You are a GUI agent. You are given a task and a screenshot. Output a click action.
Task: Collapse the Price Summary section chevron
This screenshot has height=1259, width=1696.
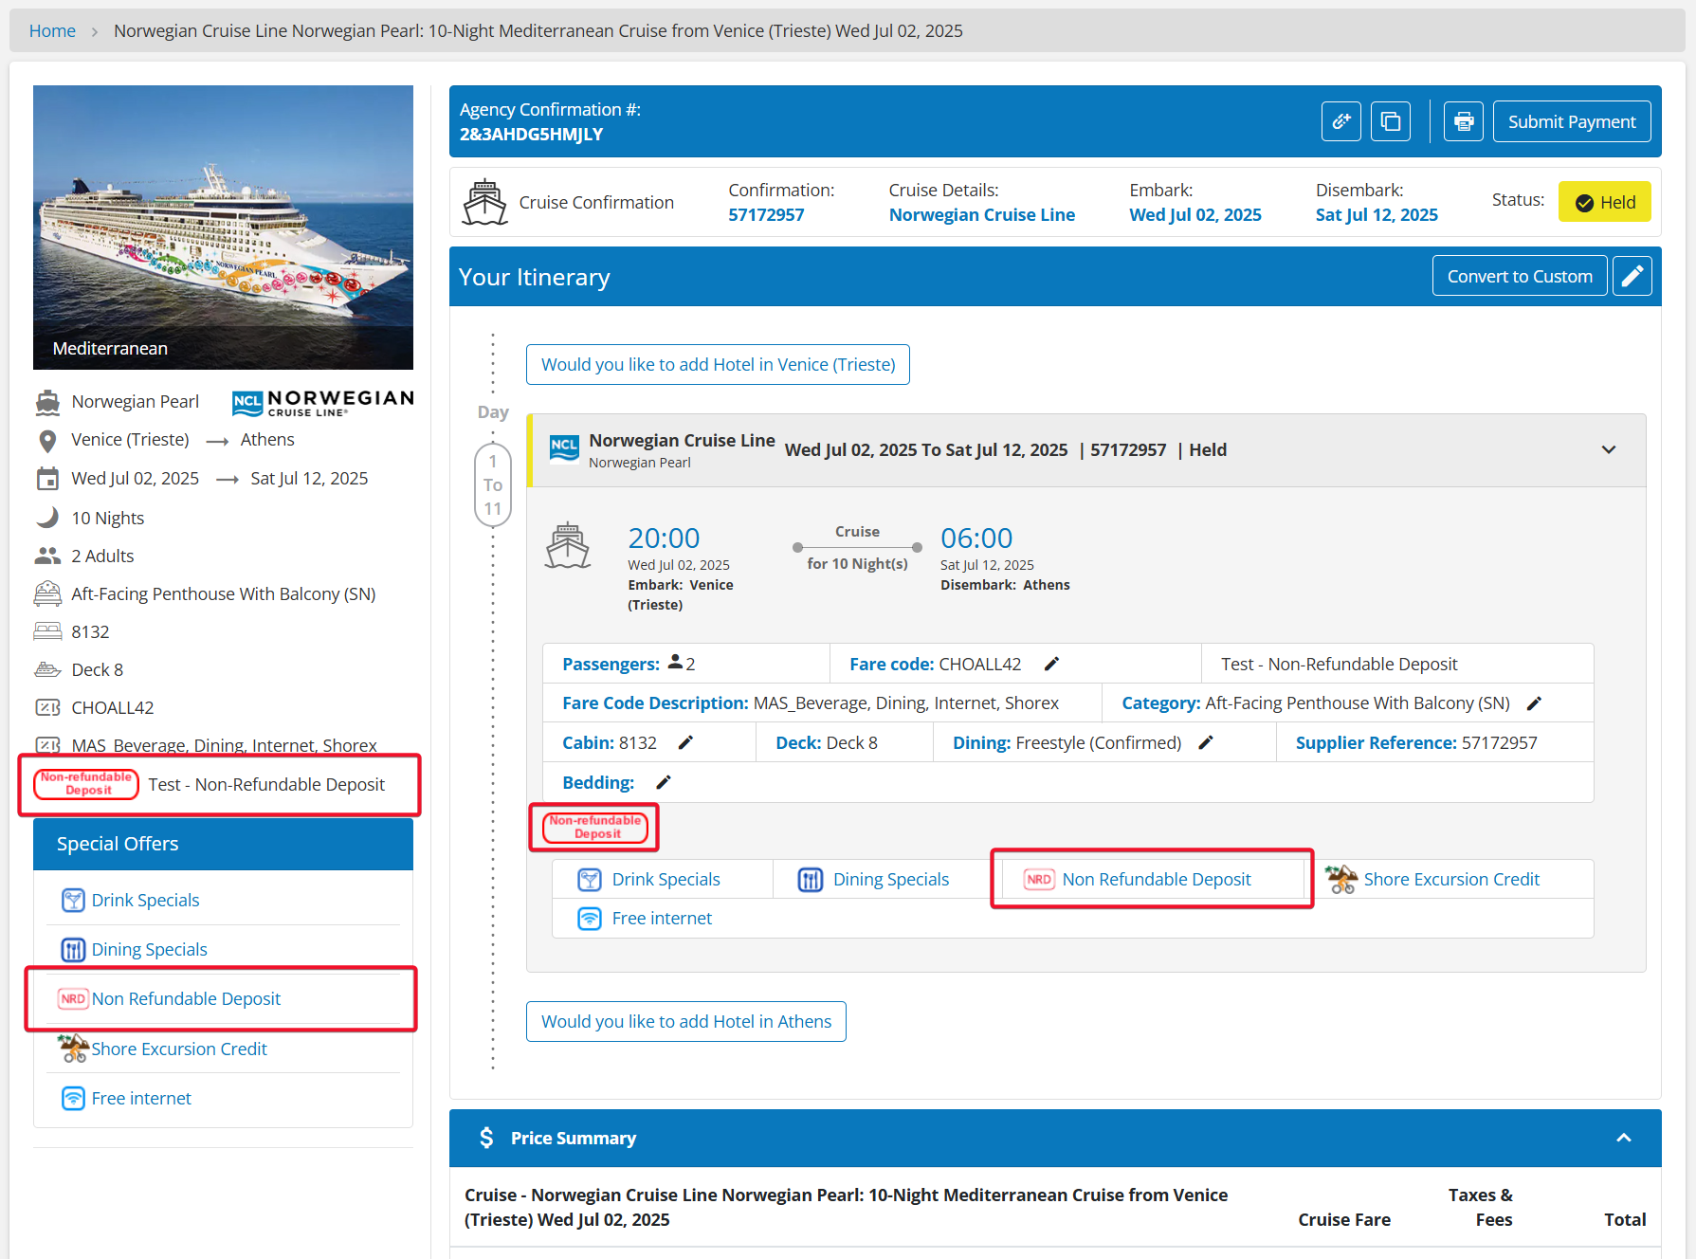pos(1624,1138)
